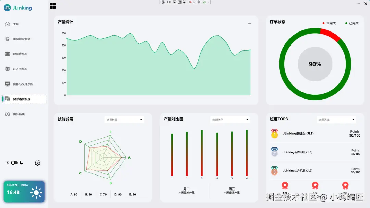This screenshot has width=370, height=208.
Task: Select the 实时通信系统 menu item
Action: [x=24, y=99]
